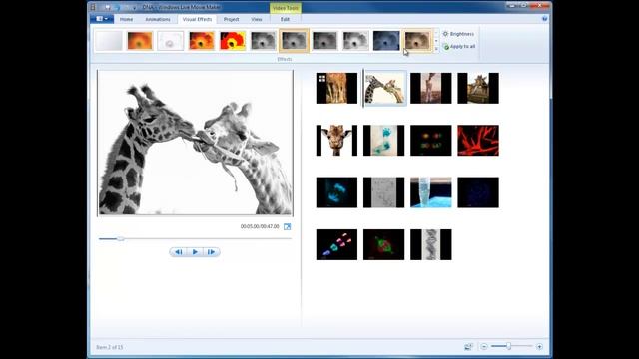The width and height of the screenshot is (639, 359).
Task: Play the preview video
Action: (x=195, y=252)
